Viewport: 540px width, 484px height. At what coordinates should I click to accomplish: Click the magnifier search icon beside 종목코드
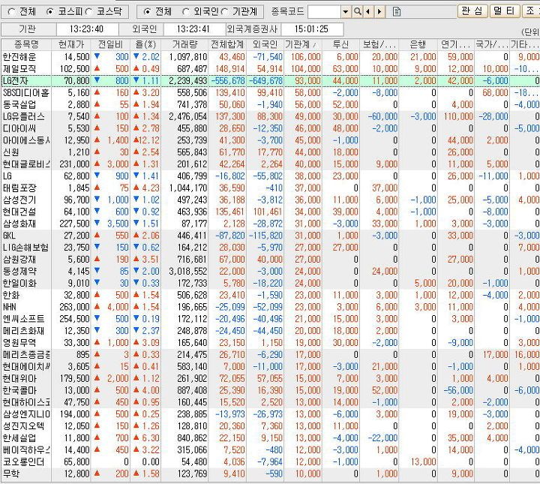click(x=358, y=12)
